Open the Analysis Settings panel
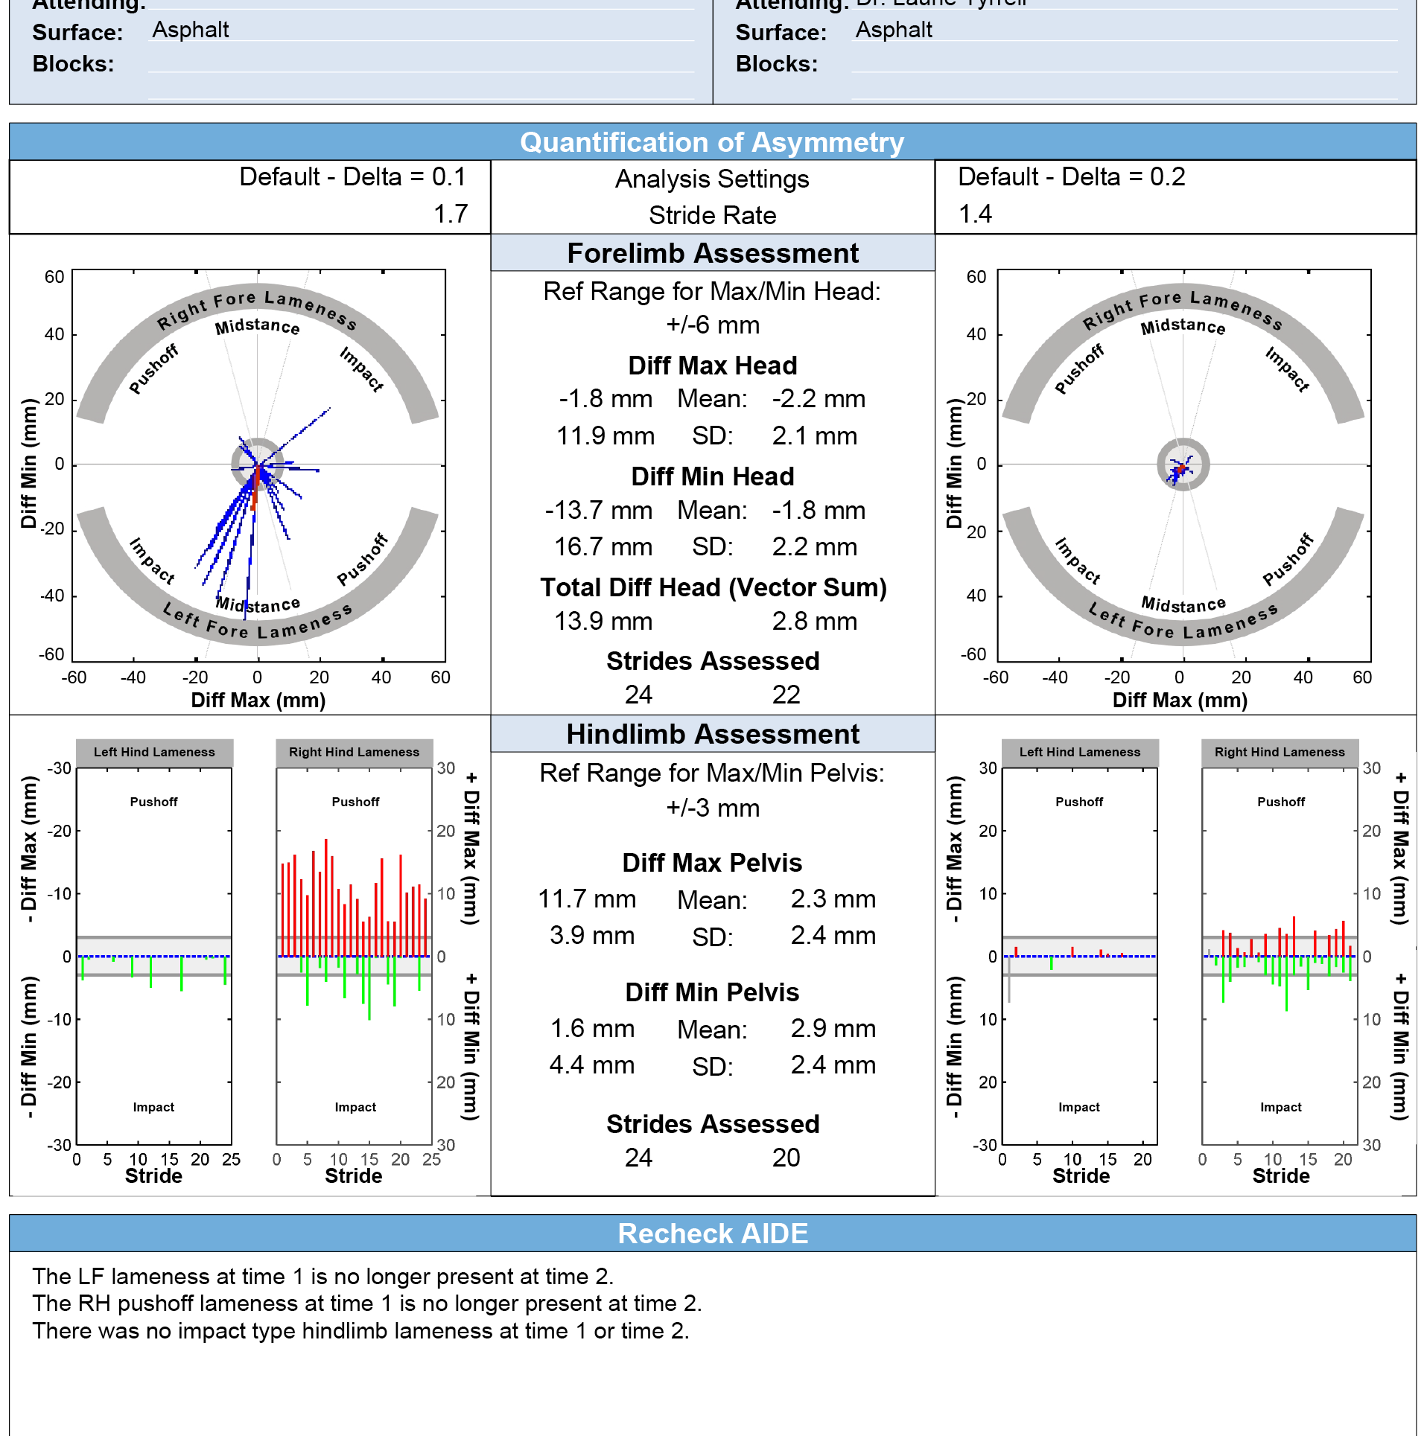 712,179
